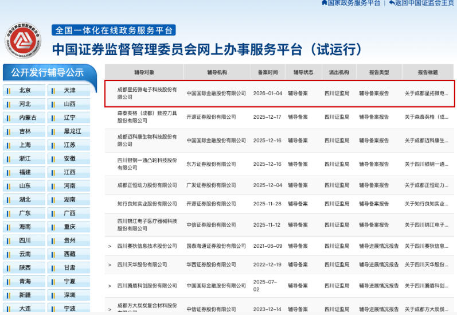The height and width of the screenshot is (315, 457).
Task: Open the 返回中国证监会主页 link
Action: 425,3
